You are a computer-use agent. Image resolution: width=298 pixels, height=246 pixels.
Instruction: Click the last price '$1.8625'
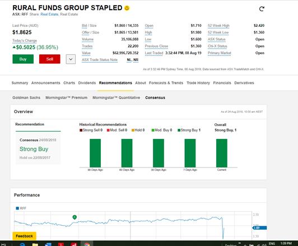click(22, 33)
